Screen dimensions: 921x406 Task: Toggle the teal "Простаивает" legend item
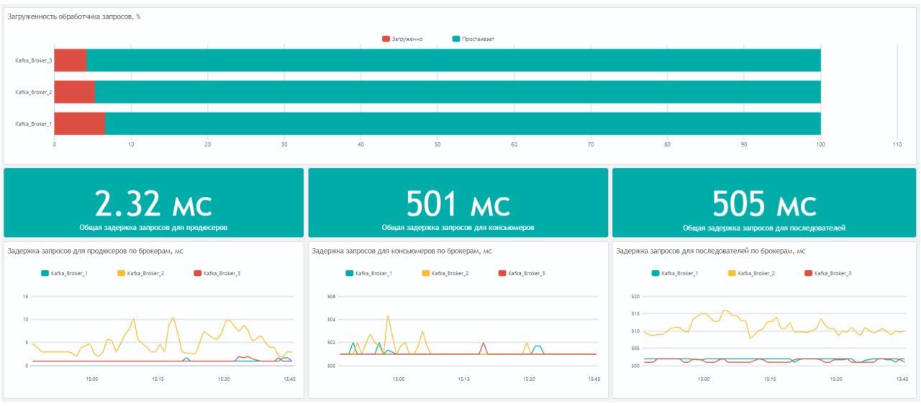point(473,39)
